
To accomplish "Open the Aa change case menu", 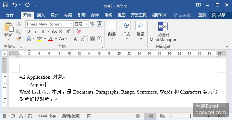I will [63, 39].
